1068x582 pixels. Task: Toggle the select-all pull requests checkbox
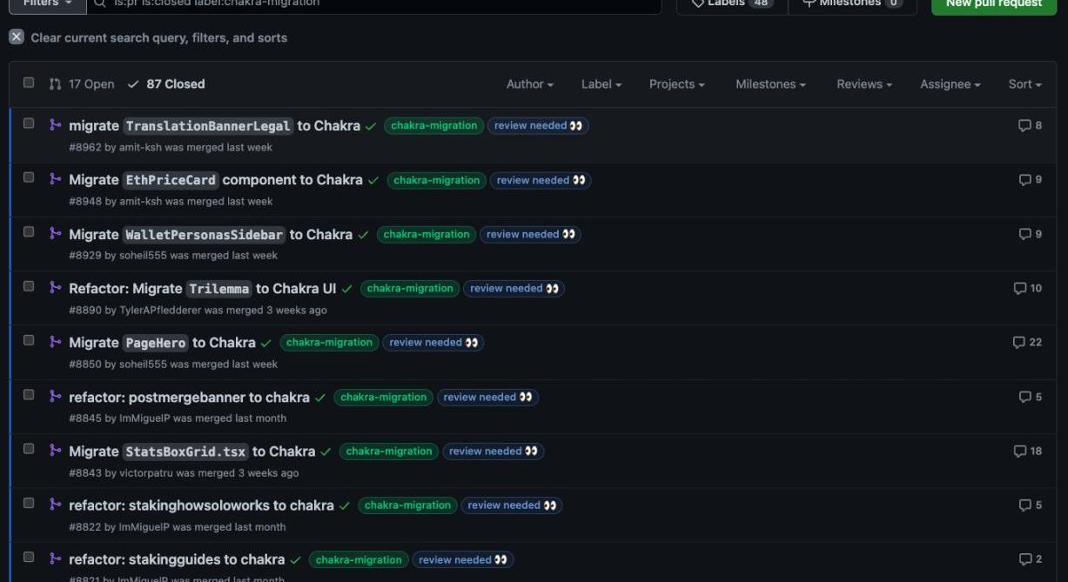[29, 83]
